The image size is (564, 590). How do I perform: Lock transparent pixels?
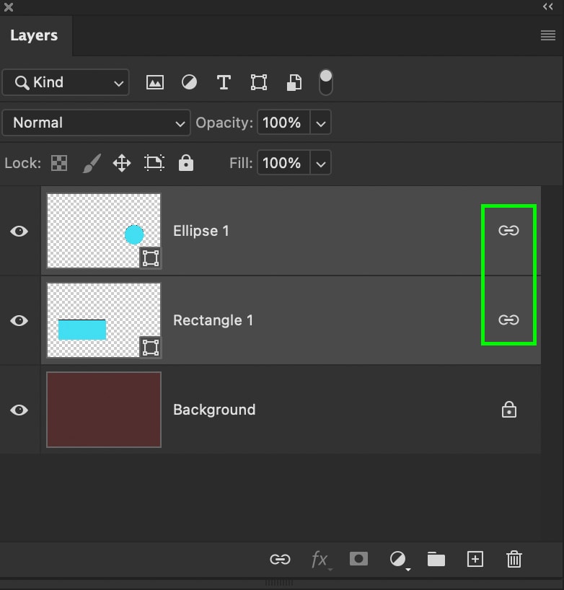tap(59, 163)
